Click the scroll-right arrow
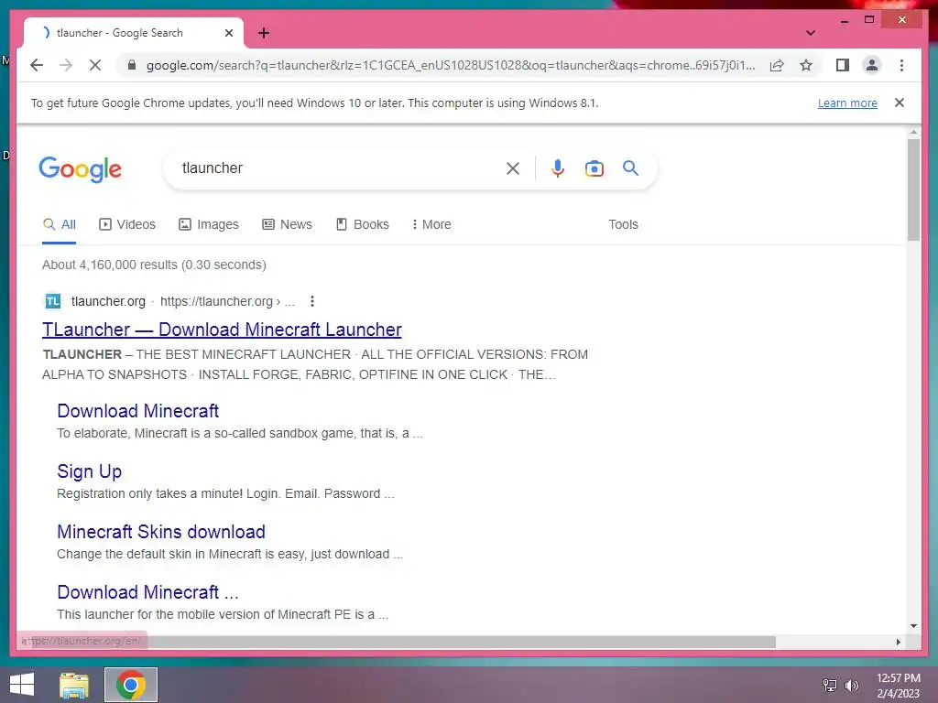Viewport: 938px width, 703px height. 898,642
